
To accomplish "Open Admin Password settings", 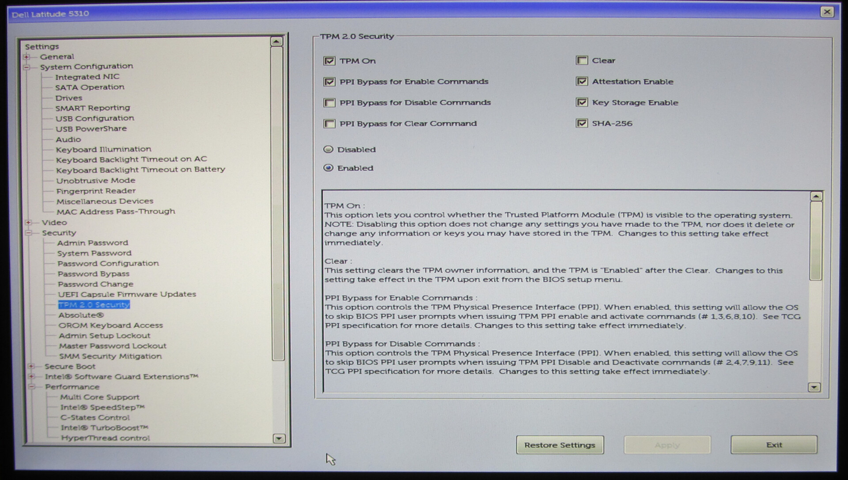I will [x=92, y=243].
